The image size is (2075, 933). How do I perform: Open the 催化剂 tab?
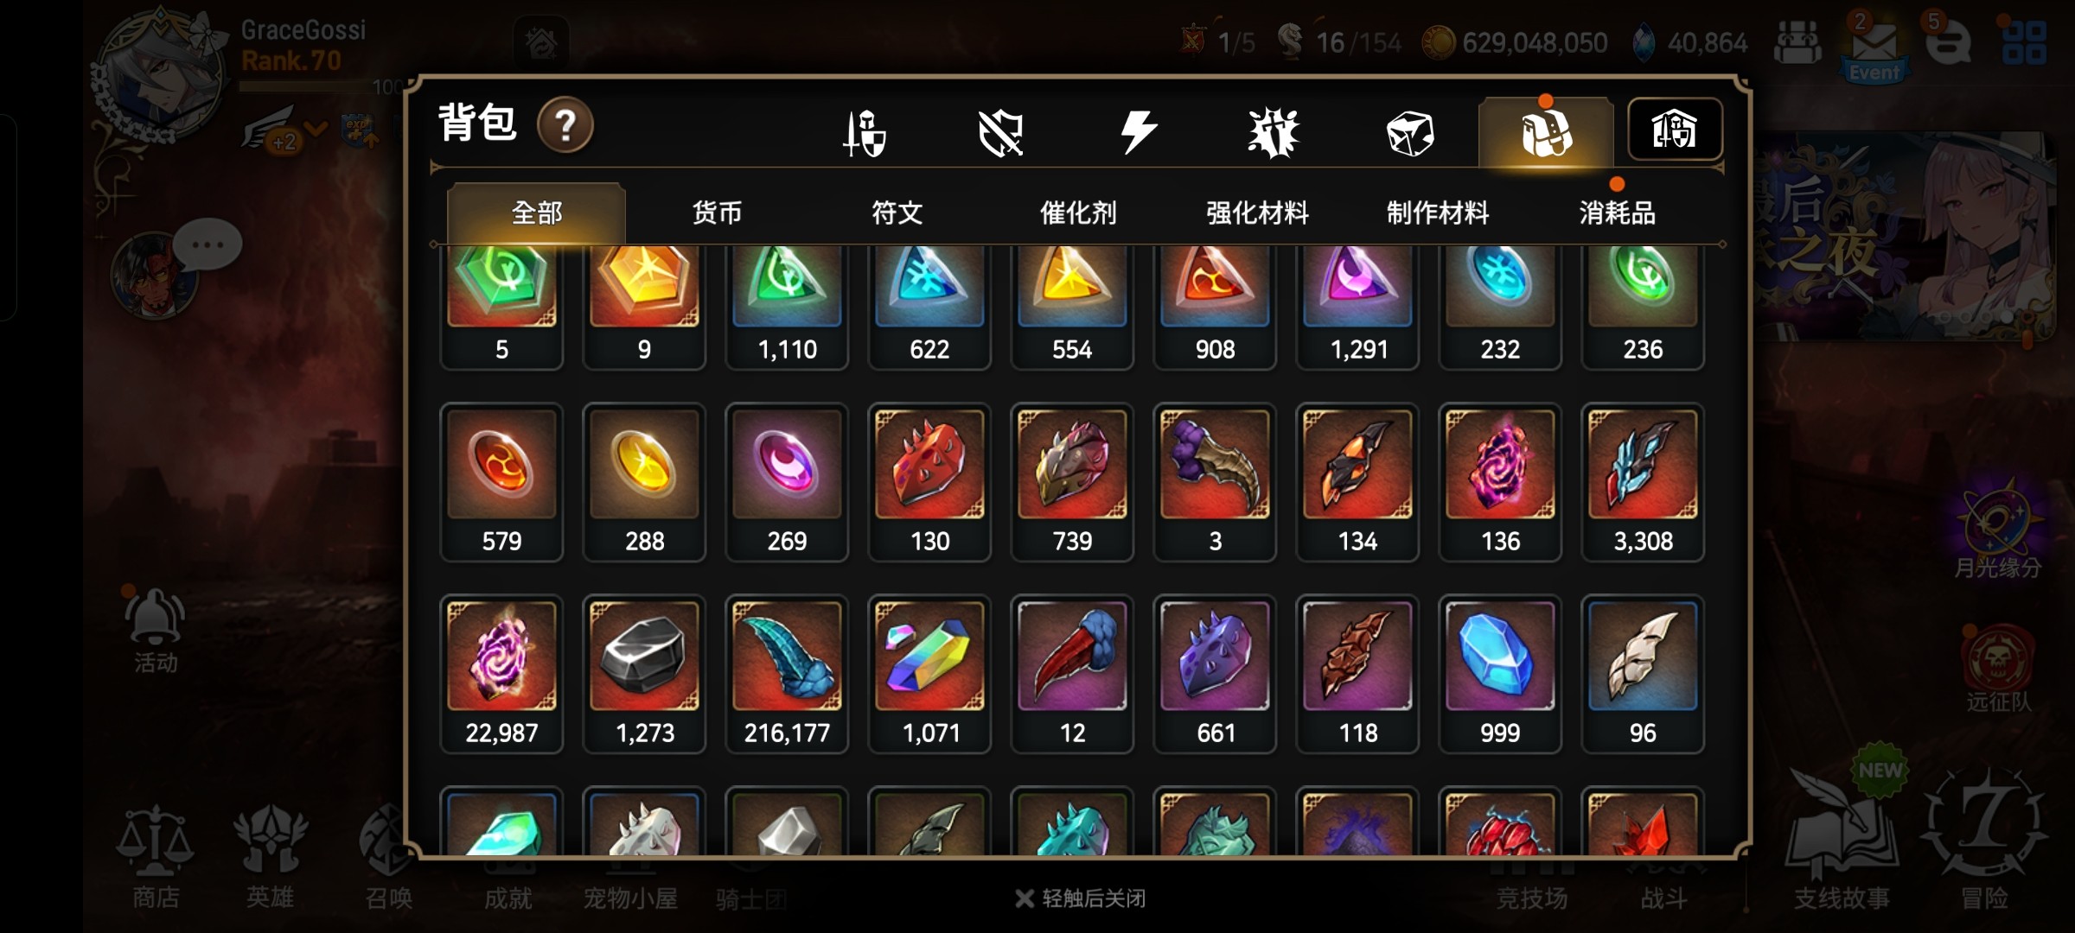[1077, 213]
